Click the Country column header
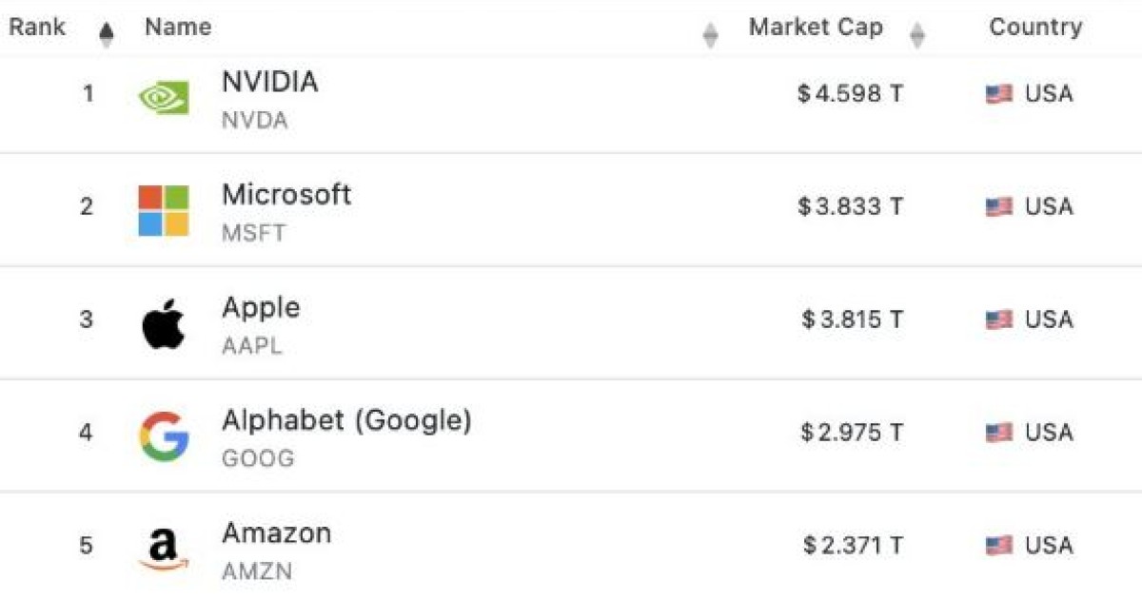Viewport: 1142px width, 599px height. pyautogui.click(x=1035, y=28)
